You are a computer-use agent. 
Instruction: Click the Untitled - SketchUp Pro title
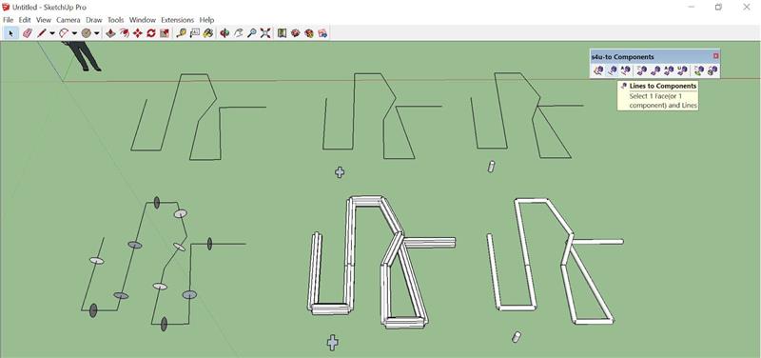[49, 8]
